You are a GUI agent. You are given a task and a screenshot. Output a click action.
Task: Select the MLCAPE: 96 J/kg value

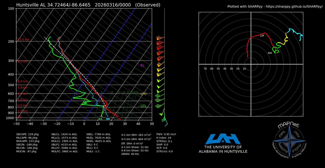tap(27, 137)
